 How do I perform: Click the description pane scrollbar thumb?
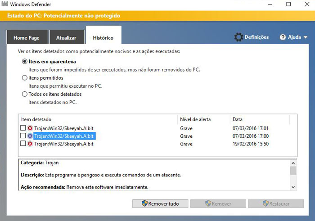click(293, 171)
